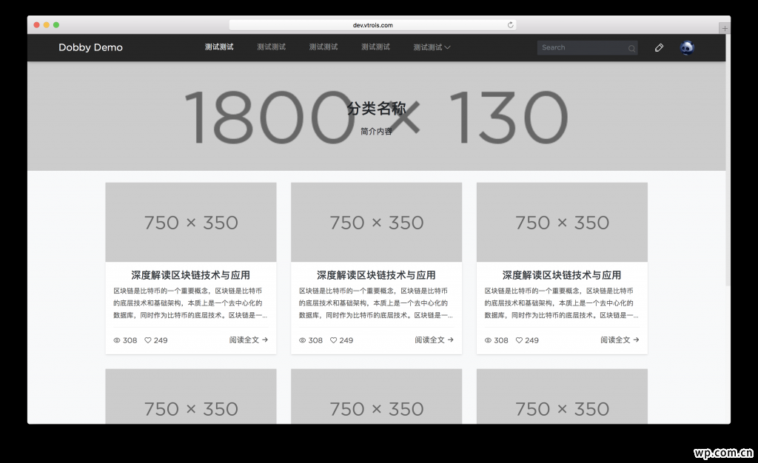Click 阅读全文 on the left card

[249, 340]
